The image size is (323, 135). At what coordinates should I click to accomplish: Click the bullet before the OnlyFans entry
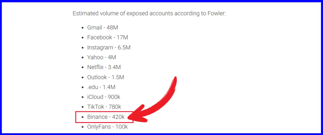83,127
